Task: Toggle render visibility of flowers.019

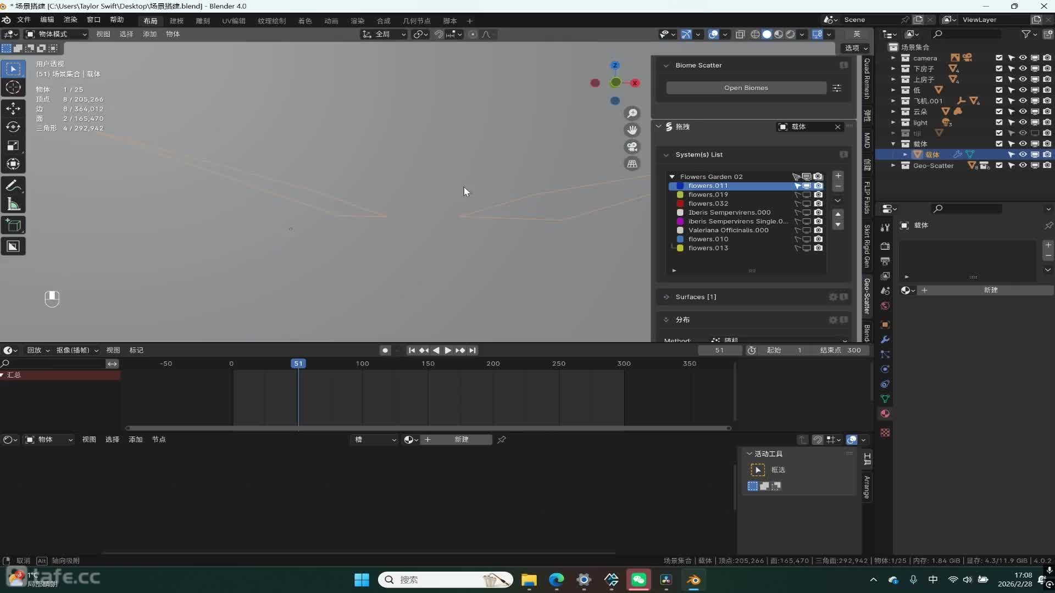Action: [818, 195]
